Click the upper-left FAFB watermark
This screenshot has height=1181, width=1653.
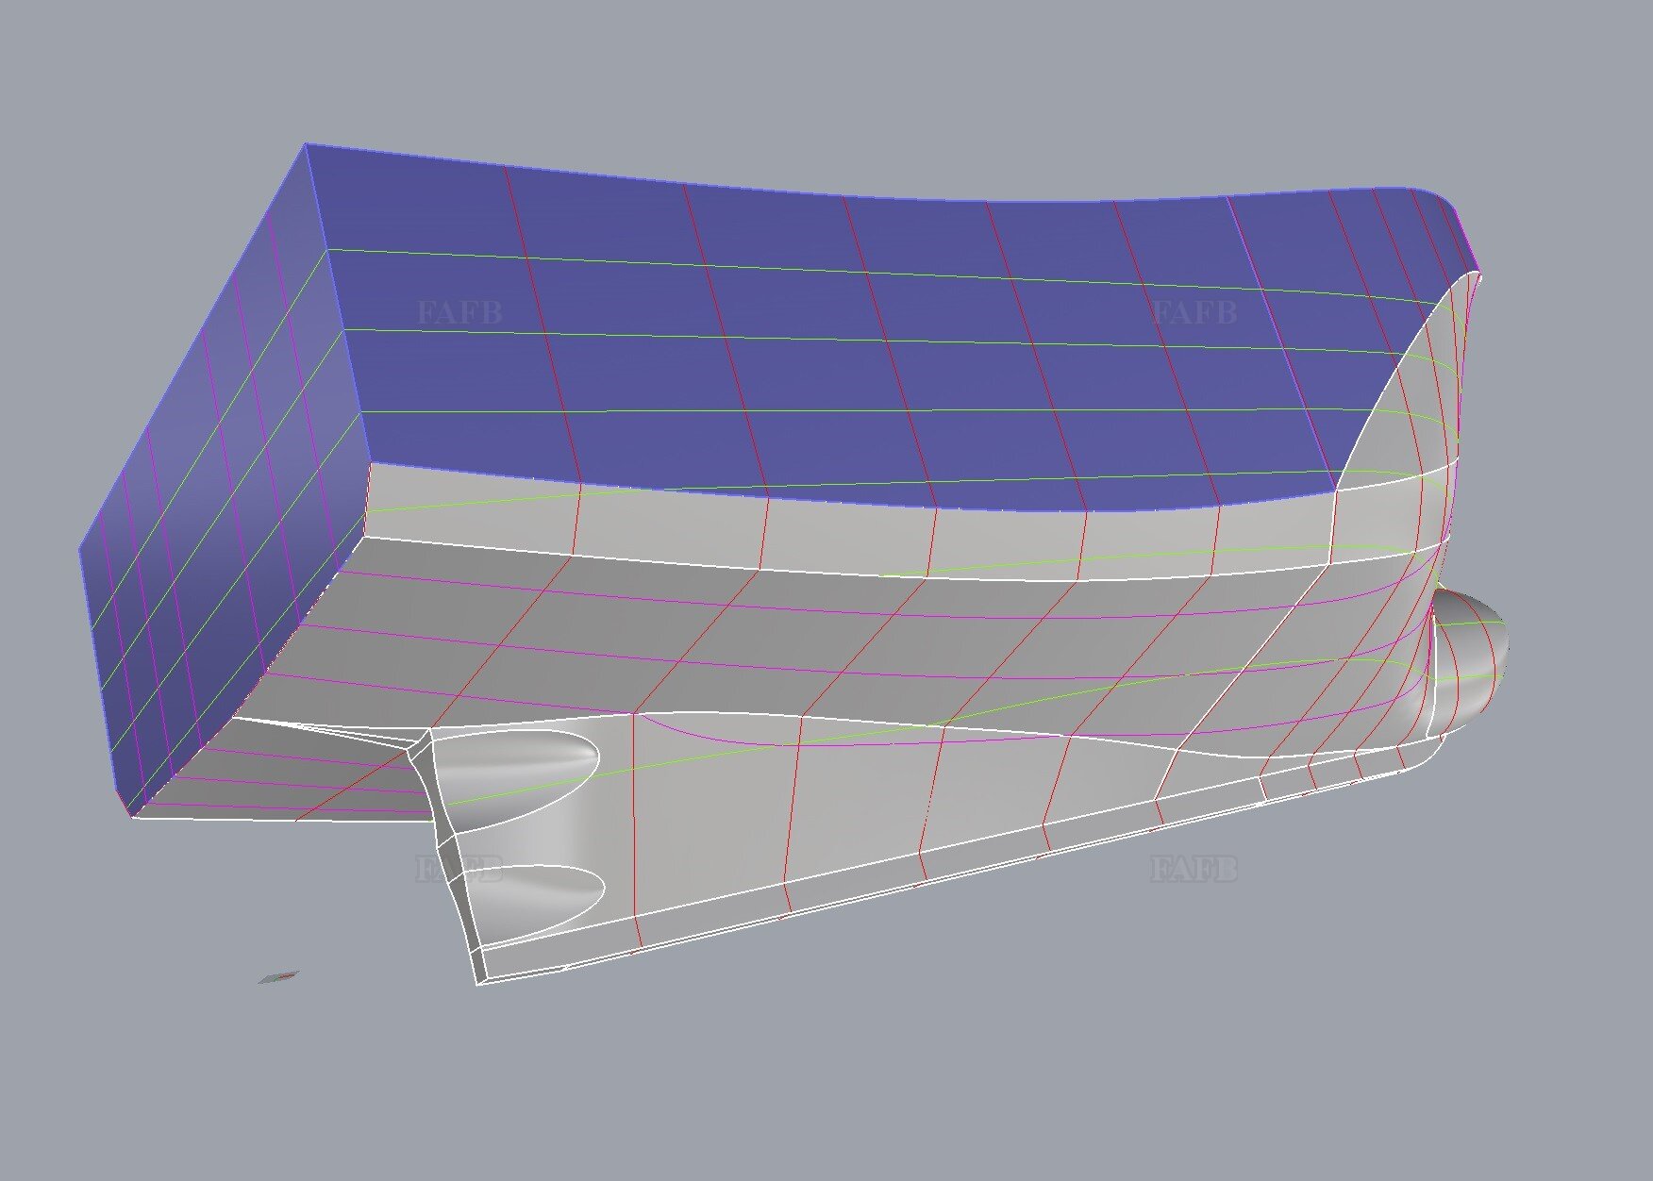tap(459, 312)
